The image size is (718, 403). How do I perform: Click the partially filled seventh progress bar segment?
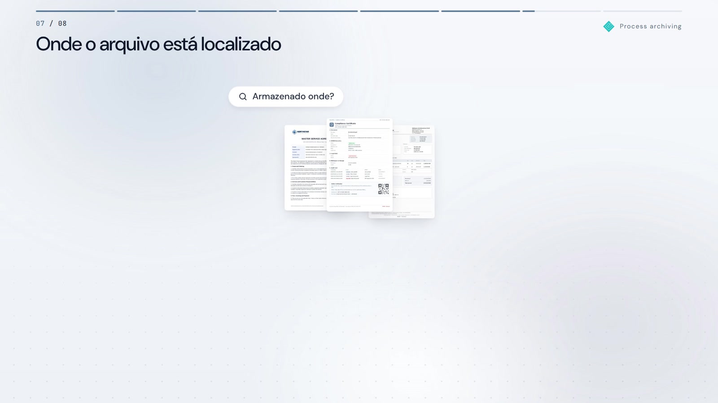[x=561, y=11]
